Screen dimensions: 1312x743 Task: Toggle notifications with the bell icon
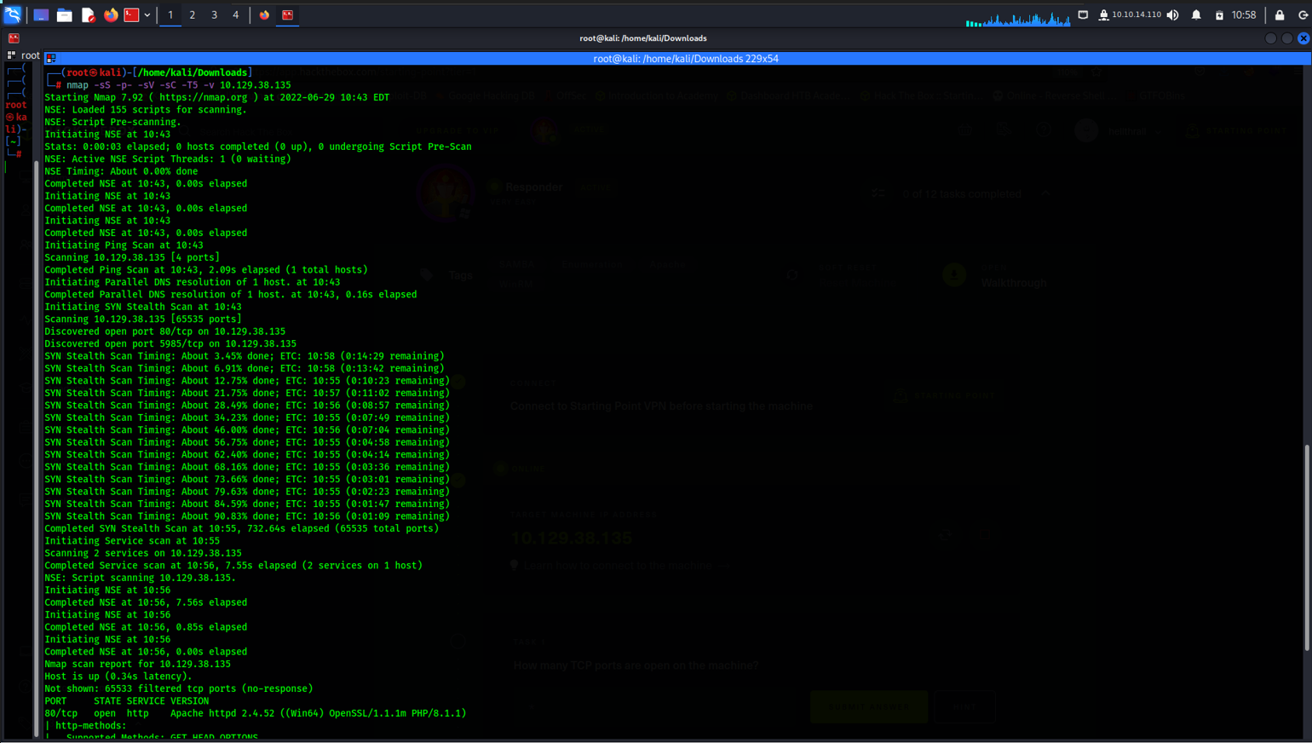(1197, 14)
